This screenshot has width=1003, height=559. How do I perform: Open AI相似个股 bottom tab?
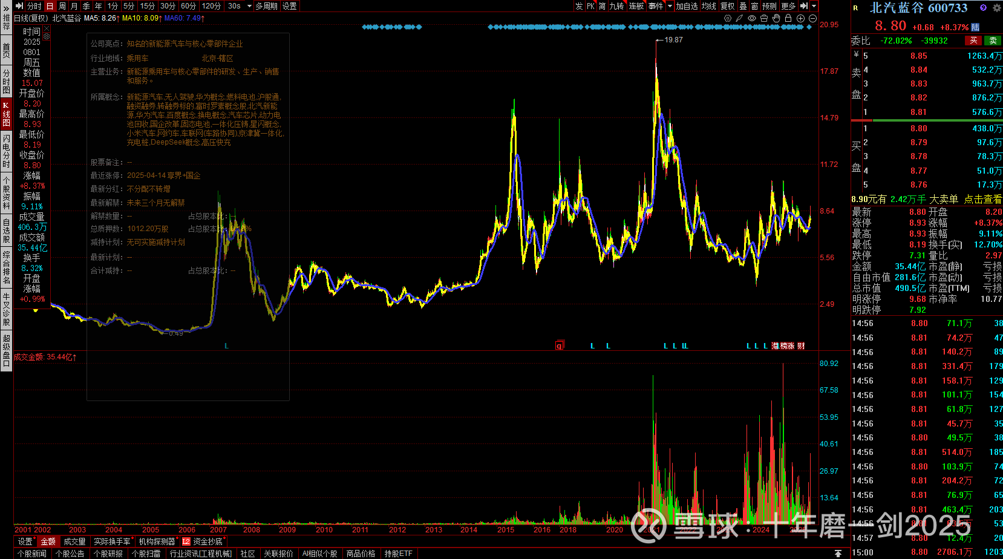(320, 554)
